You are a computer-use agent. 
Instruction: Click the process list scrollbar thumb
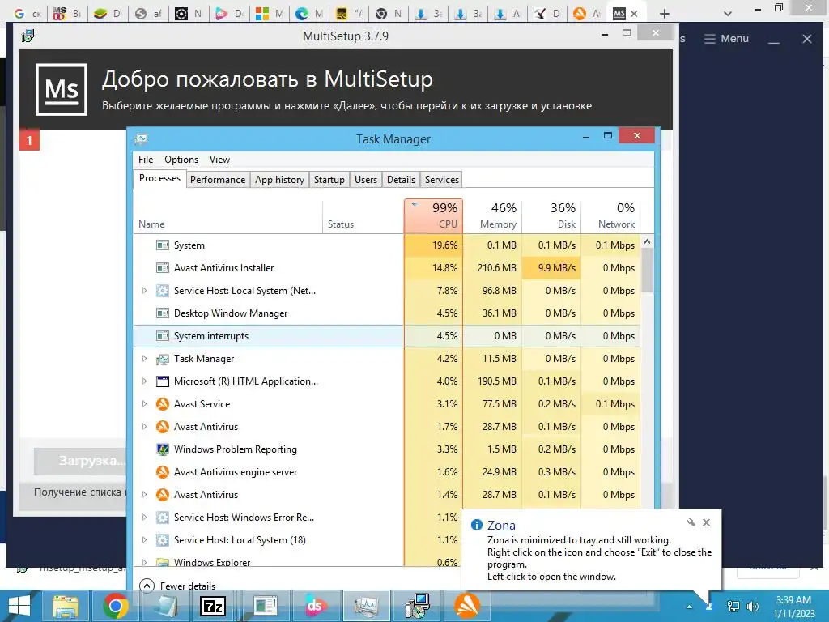pyautogui.click(x=647, y=270)
